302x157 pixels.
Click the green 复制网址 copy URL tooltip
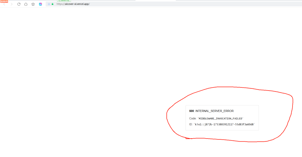[64, 1]
